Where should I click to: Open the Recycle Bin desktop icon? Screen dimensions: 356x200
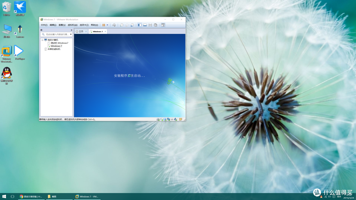coord(7,9)
